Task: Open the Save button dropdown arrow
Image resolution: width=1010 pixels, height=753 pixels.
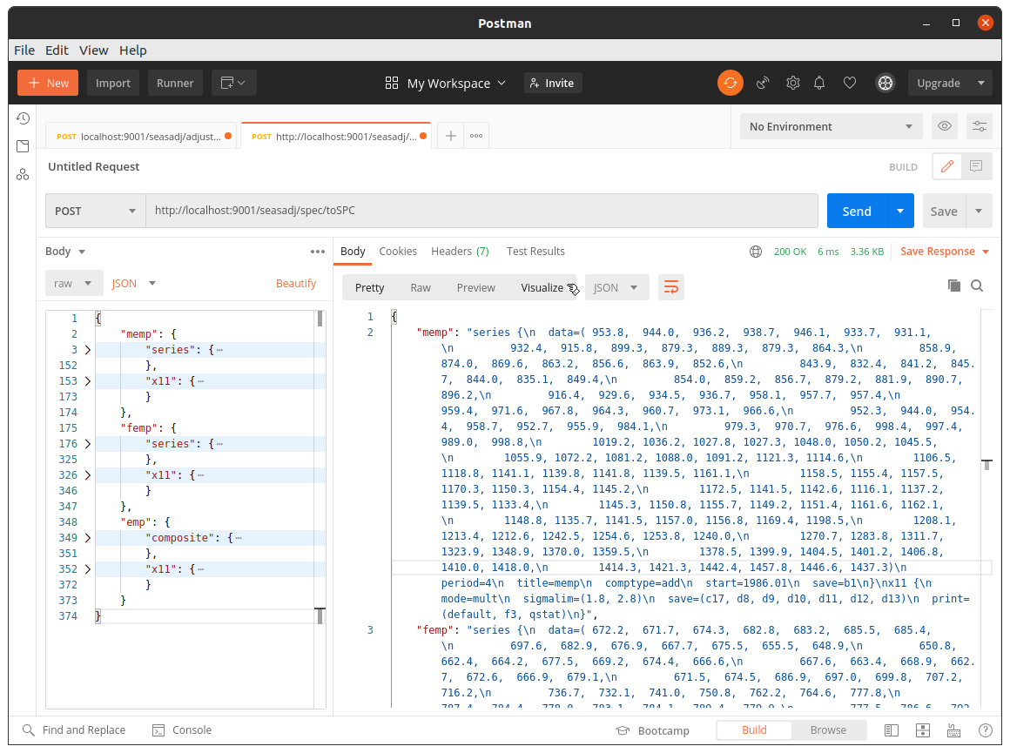Action: (x=979, y=211)
